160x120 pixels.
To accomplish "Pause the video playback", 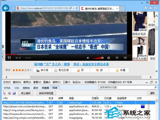I will 9,58.
